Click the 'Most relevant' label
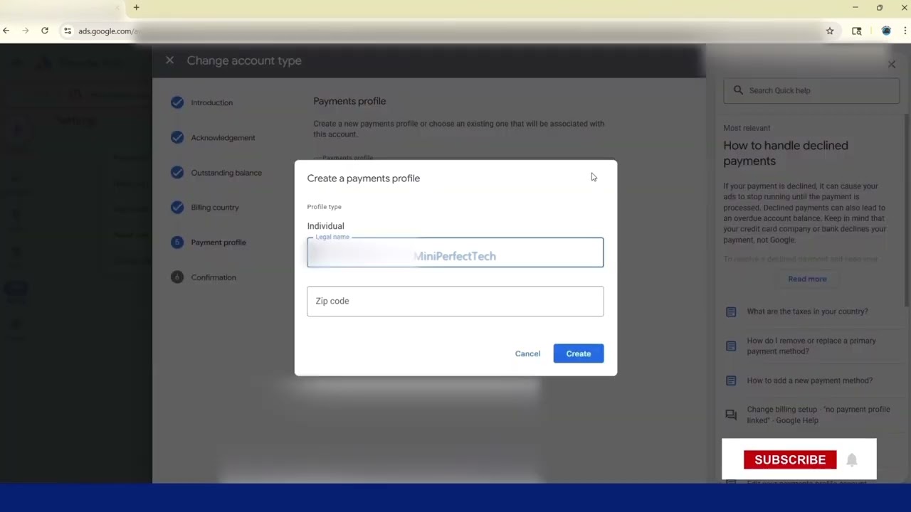Viewport: 911px width, 512px height. coord(747,128)
